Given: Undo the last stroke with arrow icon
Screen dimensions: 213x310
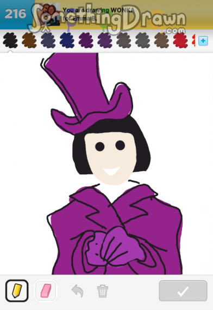Looking at the screenshot, I should click(78, 290).
